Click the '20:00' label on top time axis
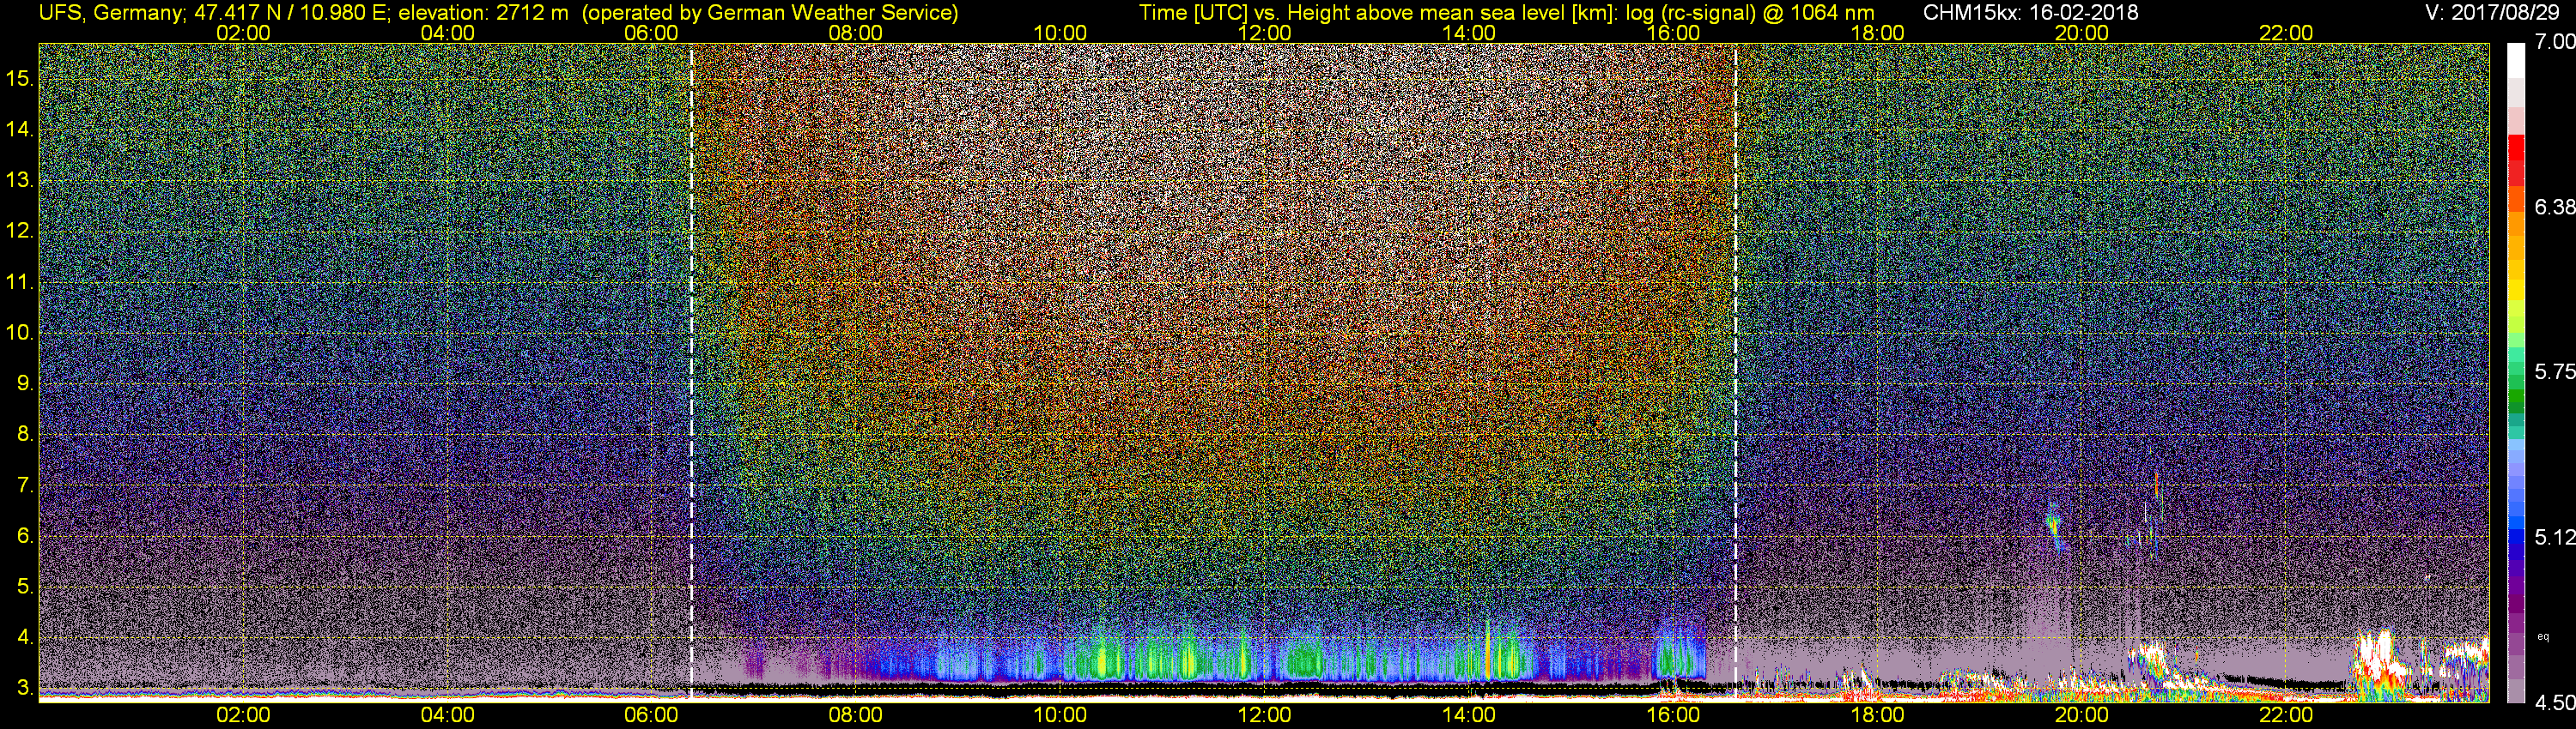This screenshot has height=729, width=2576. (x=2082, y=33)
